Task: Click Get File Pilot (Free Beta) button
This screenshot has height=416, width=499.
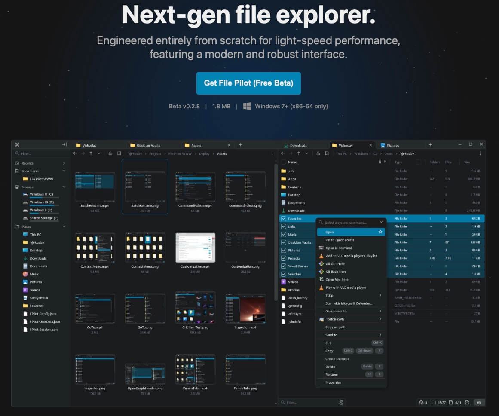Action: (x=248, y=83)
